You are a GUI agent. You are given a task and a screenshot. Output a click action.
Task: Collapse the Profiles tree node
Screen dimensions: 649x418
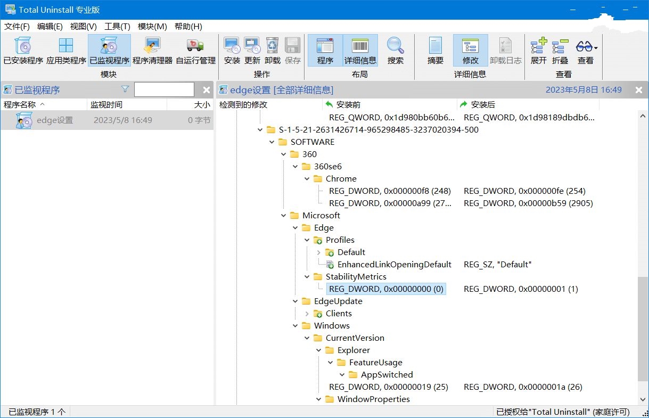point(307,240)
